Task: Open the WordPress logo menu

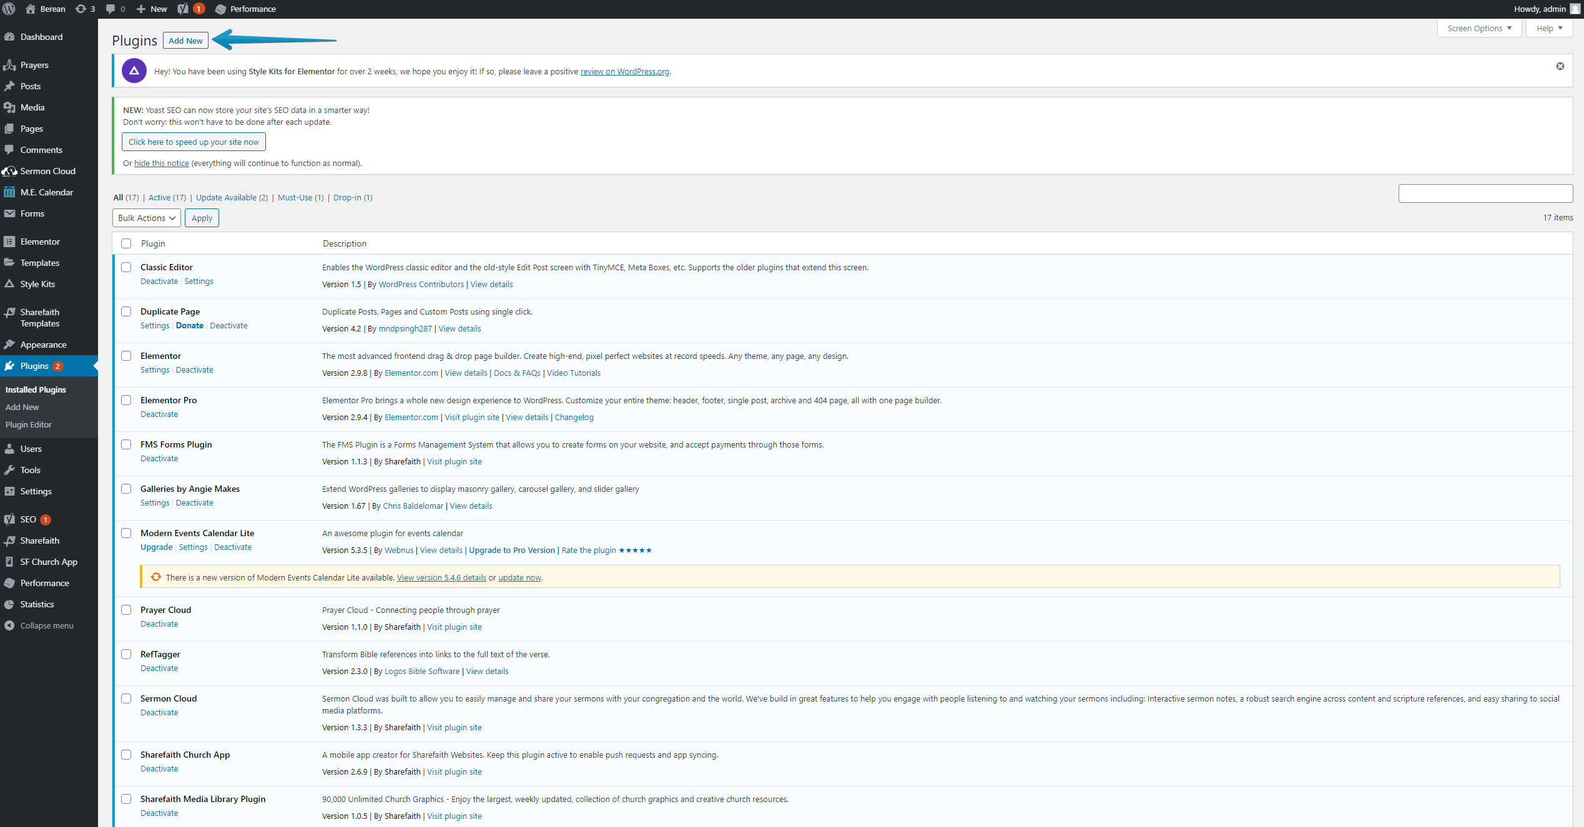Action: [x=9, y=9]
